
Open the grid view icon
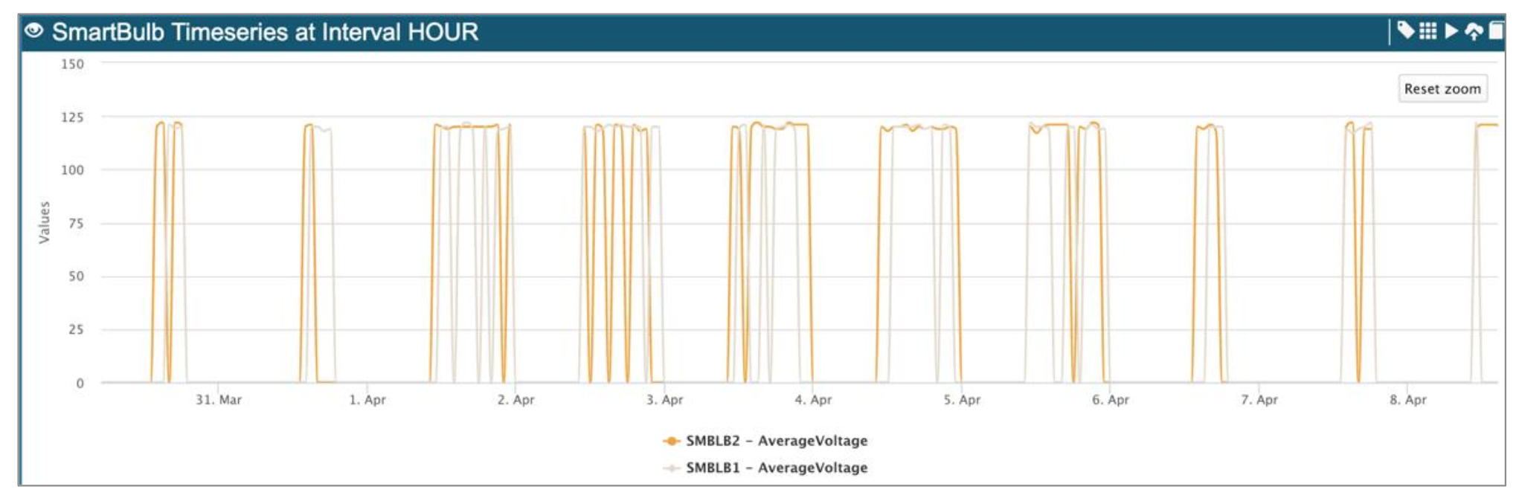1428,30
